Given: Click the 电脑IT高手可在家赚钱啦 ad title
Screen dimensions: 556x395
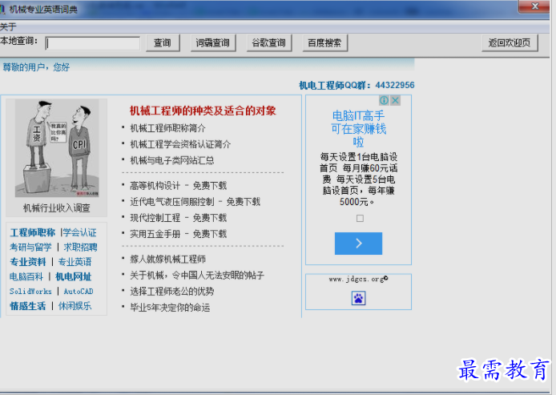Looking at the screenshot, I should click(x=358, y=129).
